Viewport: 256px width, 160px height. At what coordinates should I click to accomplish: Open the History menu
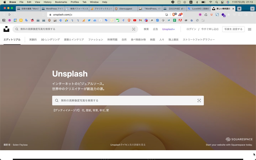click(48, 2)
